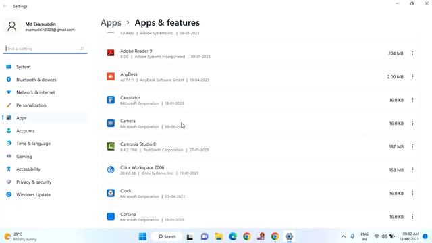The height and width of the screenshot is (243, 432).
Task: Open Time & language settings
Action: click(x=45, y=144)
